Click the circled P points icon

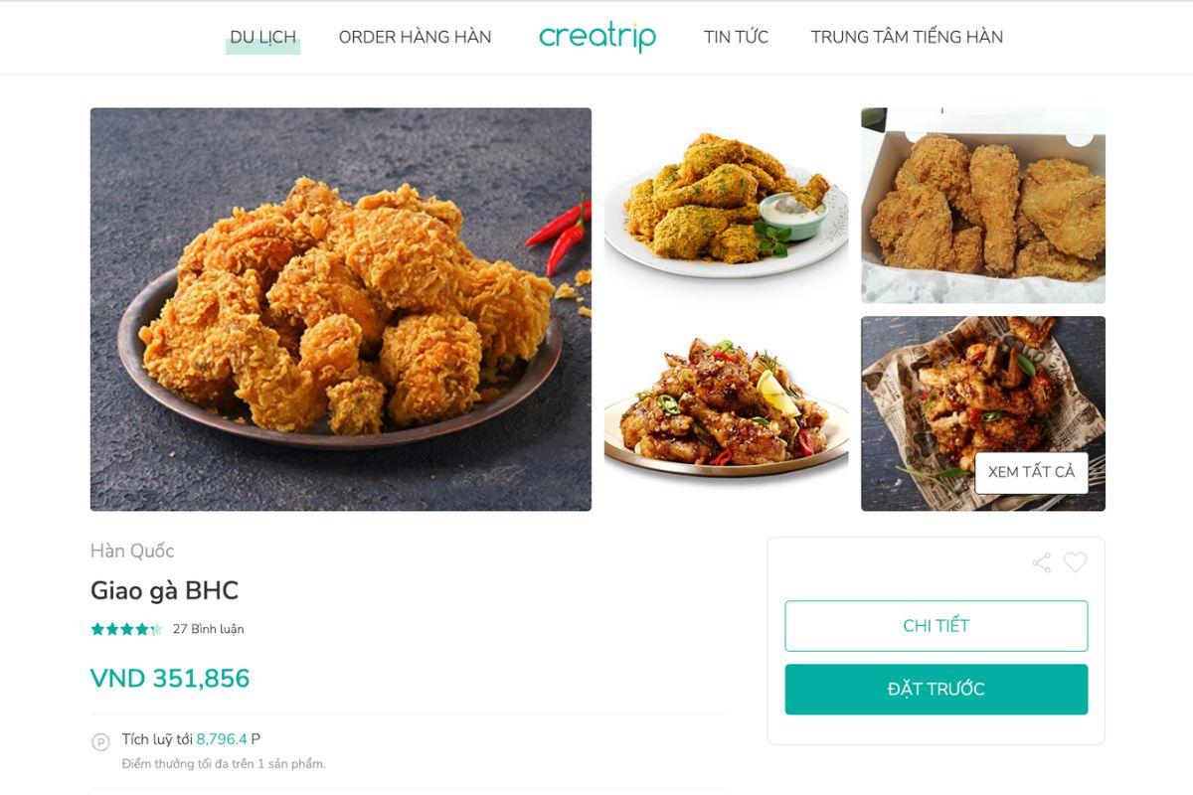point(100,741)
